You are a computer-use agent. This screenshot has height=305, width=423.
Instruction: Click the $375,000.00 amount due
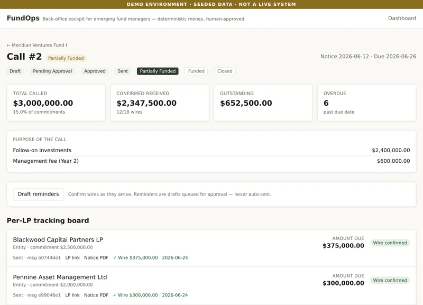pyautogui.click(x=343, y=246)
